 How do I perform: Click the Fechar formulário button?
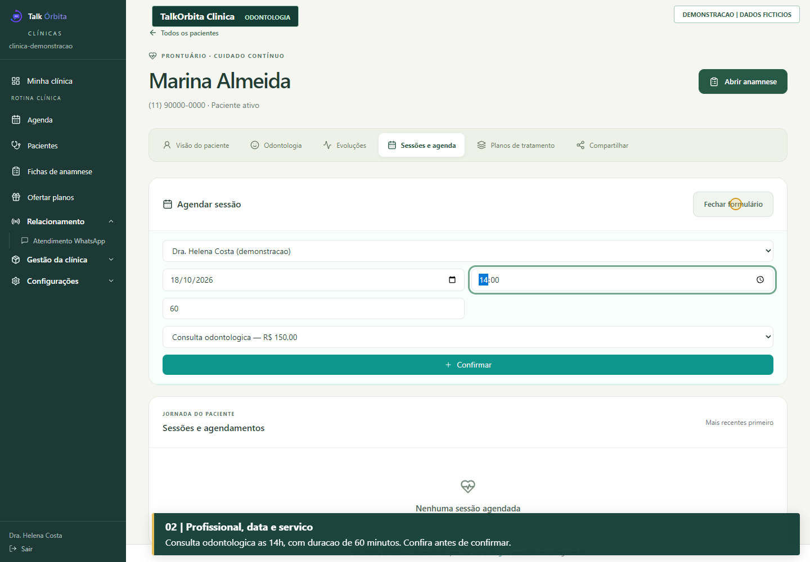point(733,204)
